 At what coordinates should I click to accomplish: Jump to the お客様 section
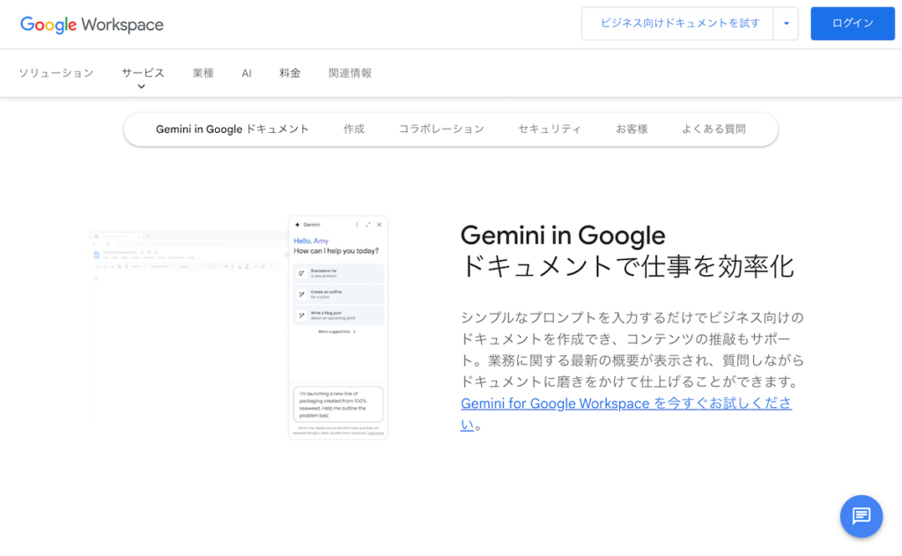pyautogui.click(x=632, y=129)
